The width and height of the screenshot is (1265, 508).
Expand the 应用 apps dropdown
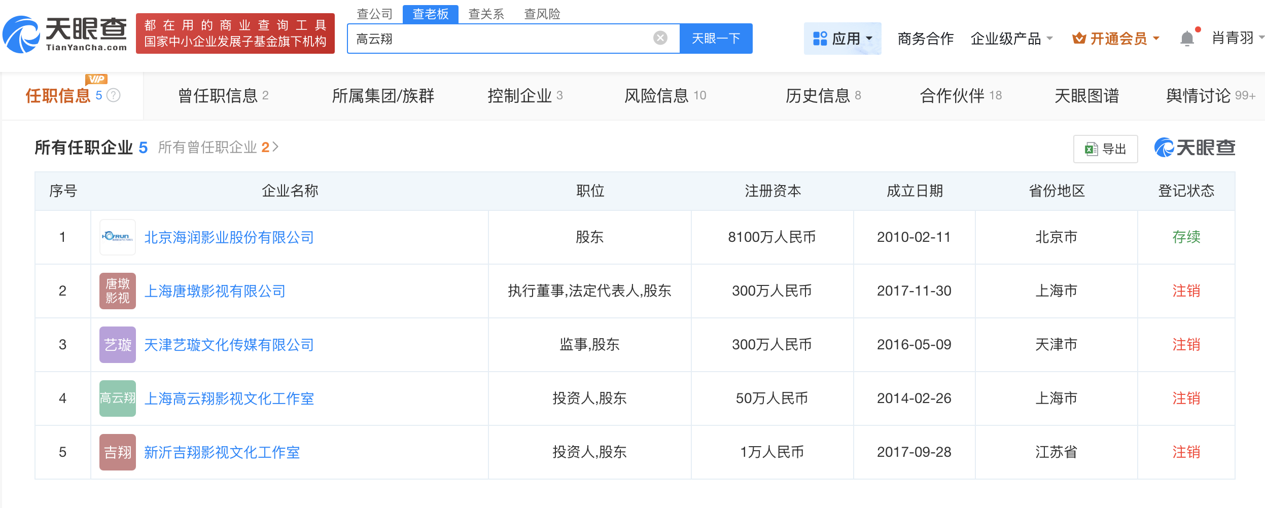[842, 39]
